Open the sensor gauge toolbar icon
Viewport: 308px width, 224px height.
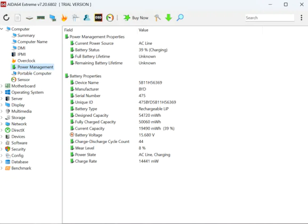[x=110, y=18]
